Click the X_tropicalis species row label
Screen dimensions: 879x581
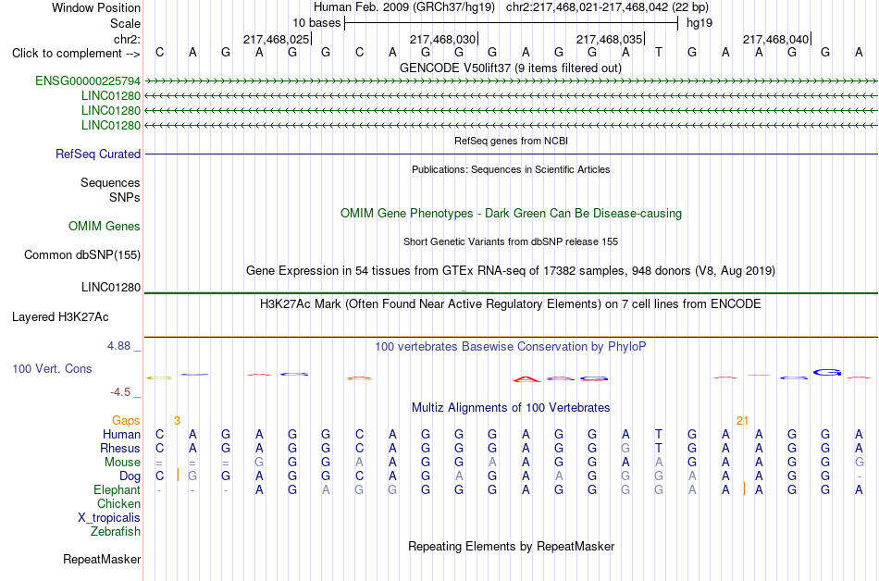[x=109, y=518]
